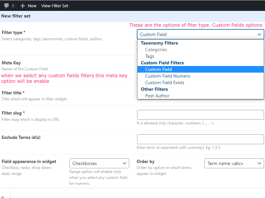The image size is (265, 198).
Task: Select the highlighted Custom Field option
Action: coord(200,69)
